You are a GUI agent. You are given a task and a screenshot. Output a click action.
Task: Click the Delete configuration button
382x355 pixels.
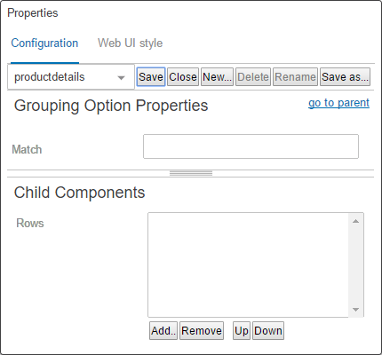point(253,77)
